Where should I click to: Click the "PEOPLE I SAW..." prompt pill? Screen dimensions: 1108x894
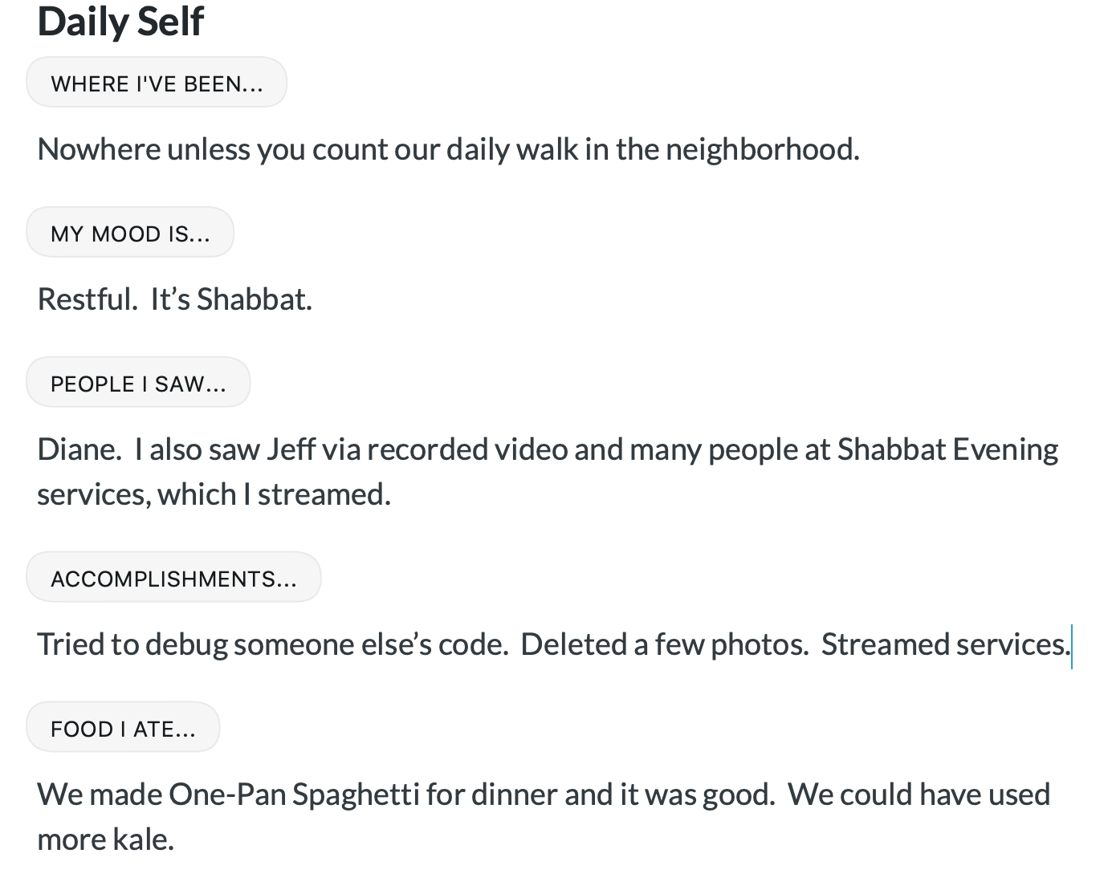click(138, 384)
